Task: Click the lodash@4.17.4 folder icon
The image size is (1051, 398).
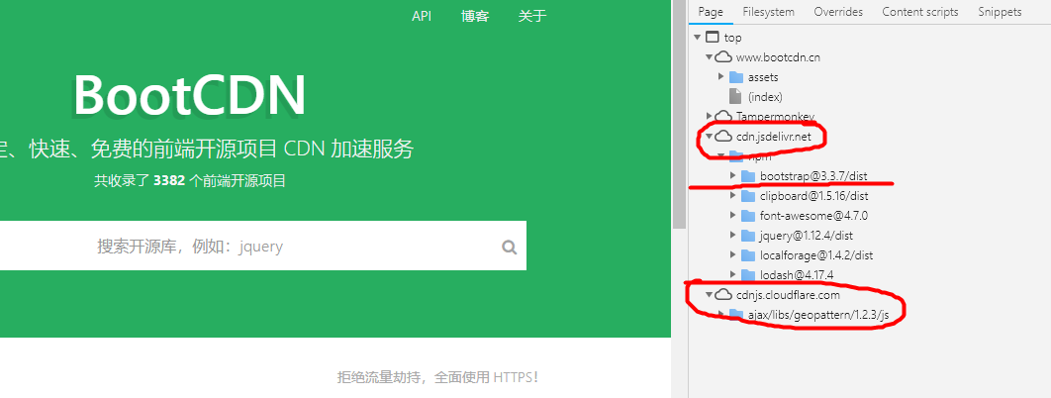Action: tap(748, 274)
